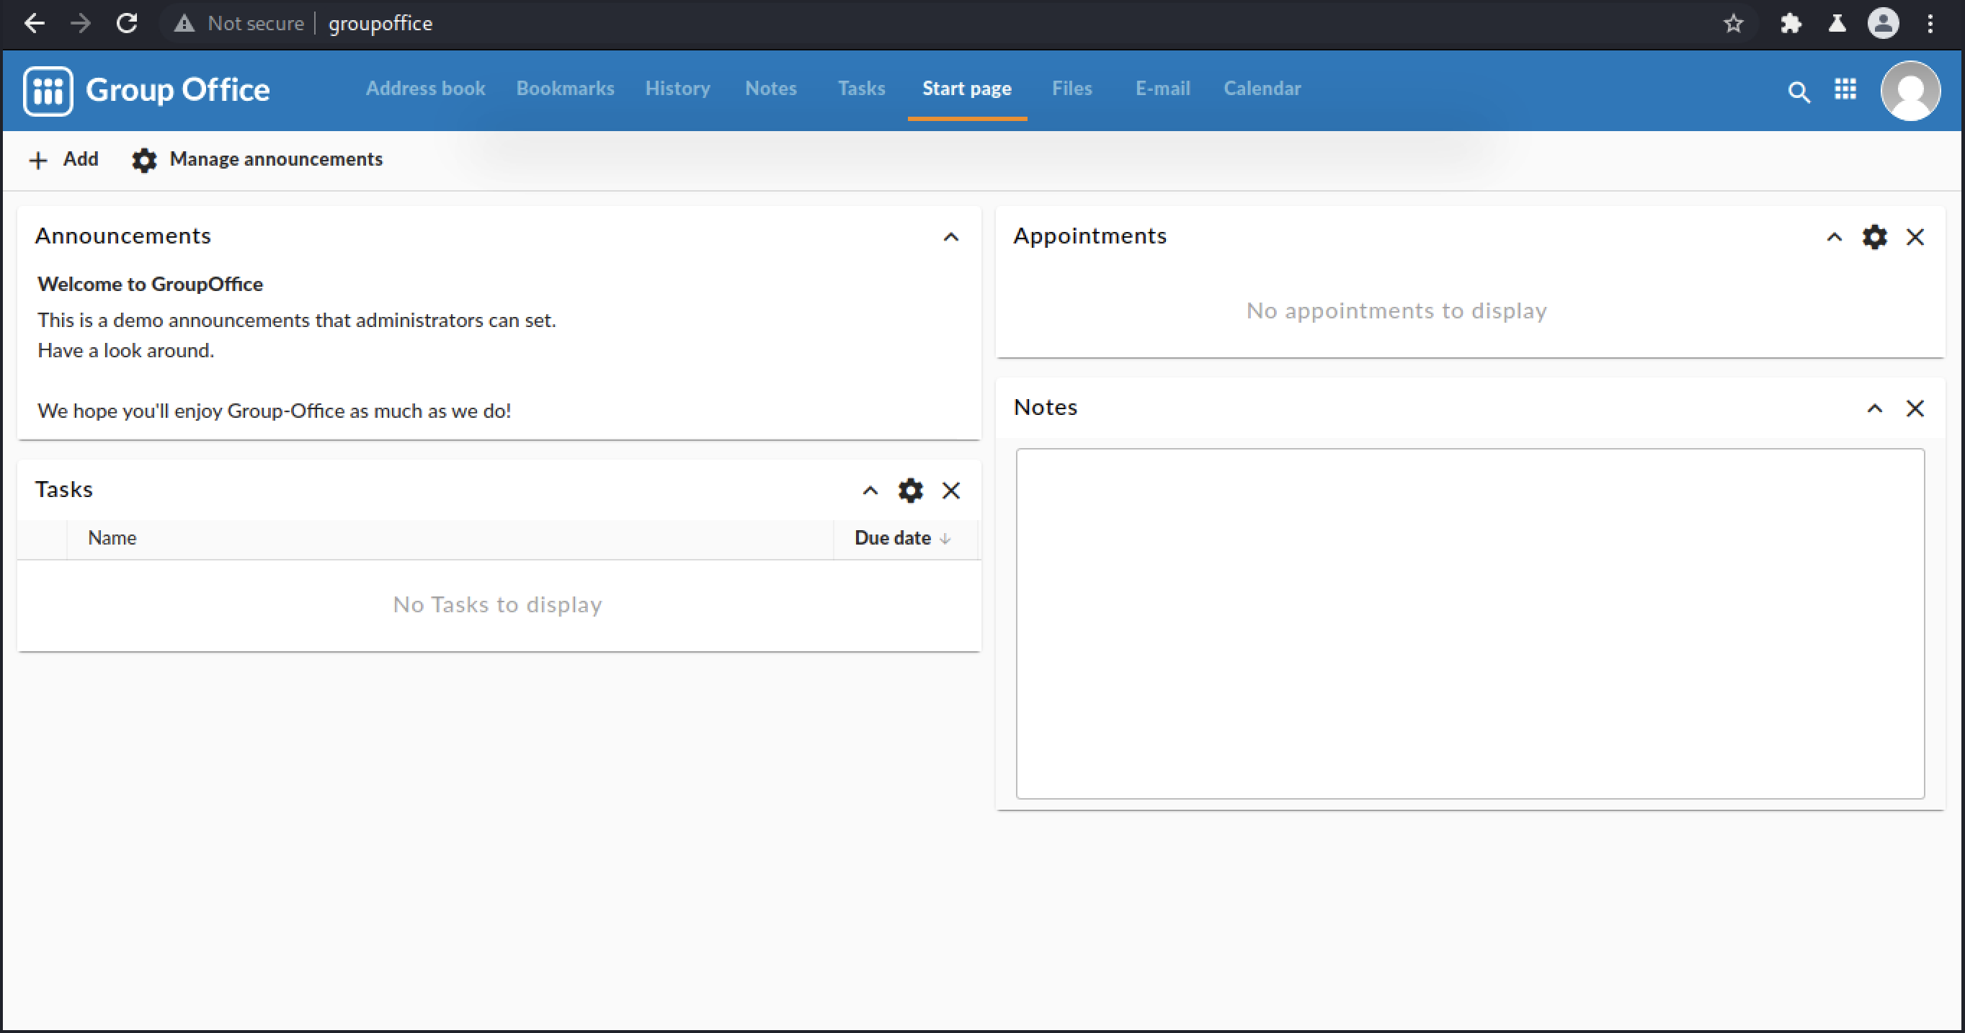
Task: Click the browser back arrow
Action: pyautogui.click(x=35, y=24)
